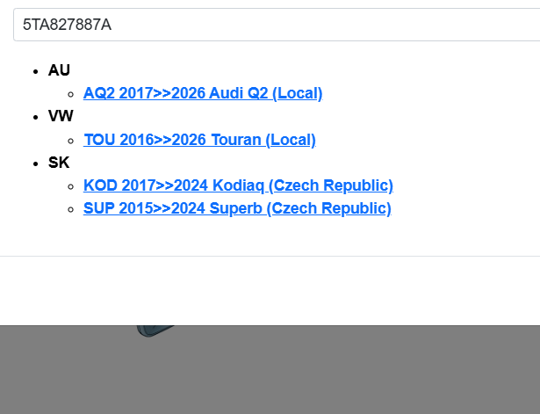
Task: Click the 5TA827887A text in search box
Action: click(x=67, y=25)
